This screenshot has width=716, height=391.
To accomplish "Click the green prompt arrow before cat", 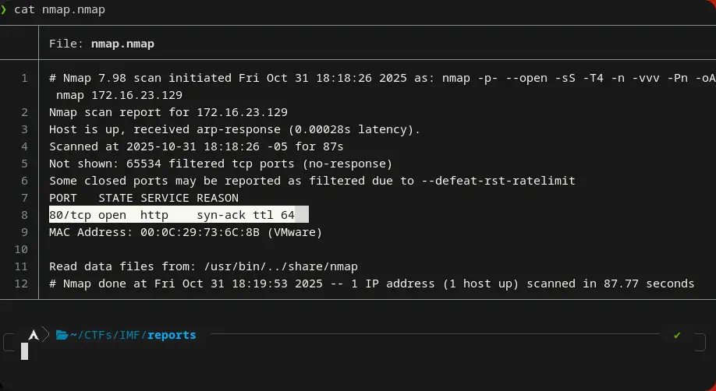I will 4,9.
